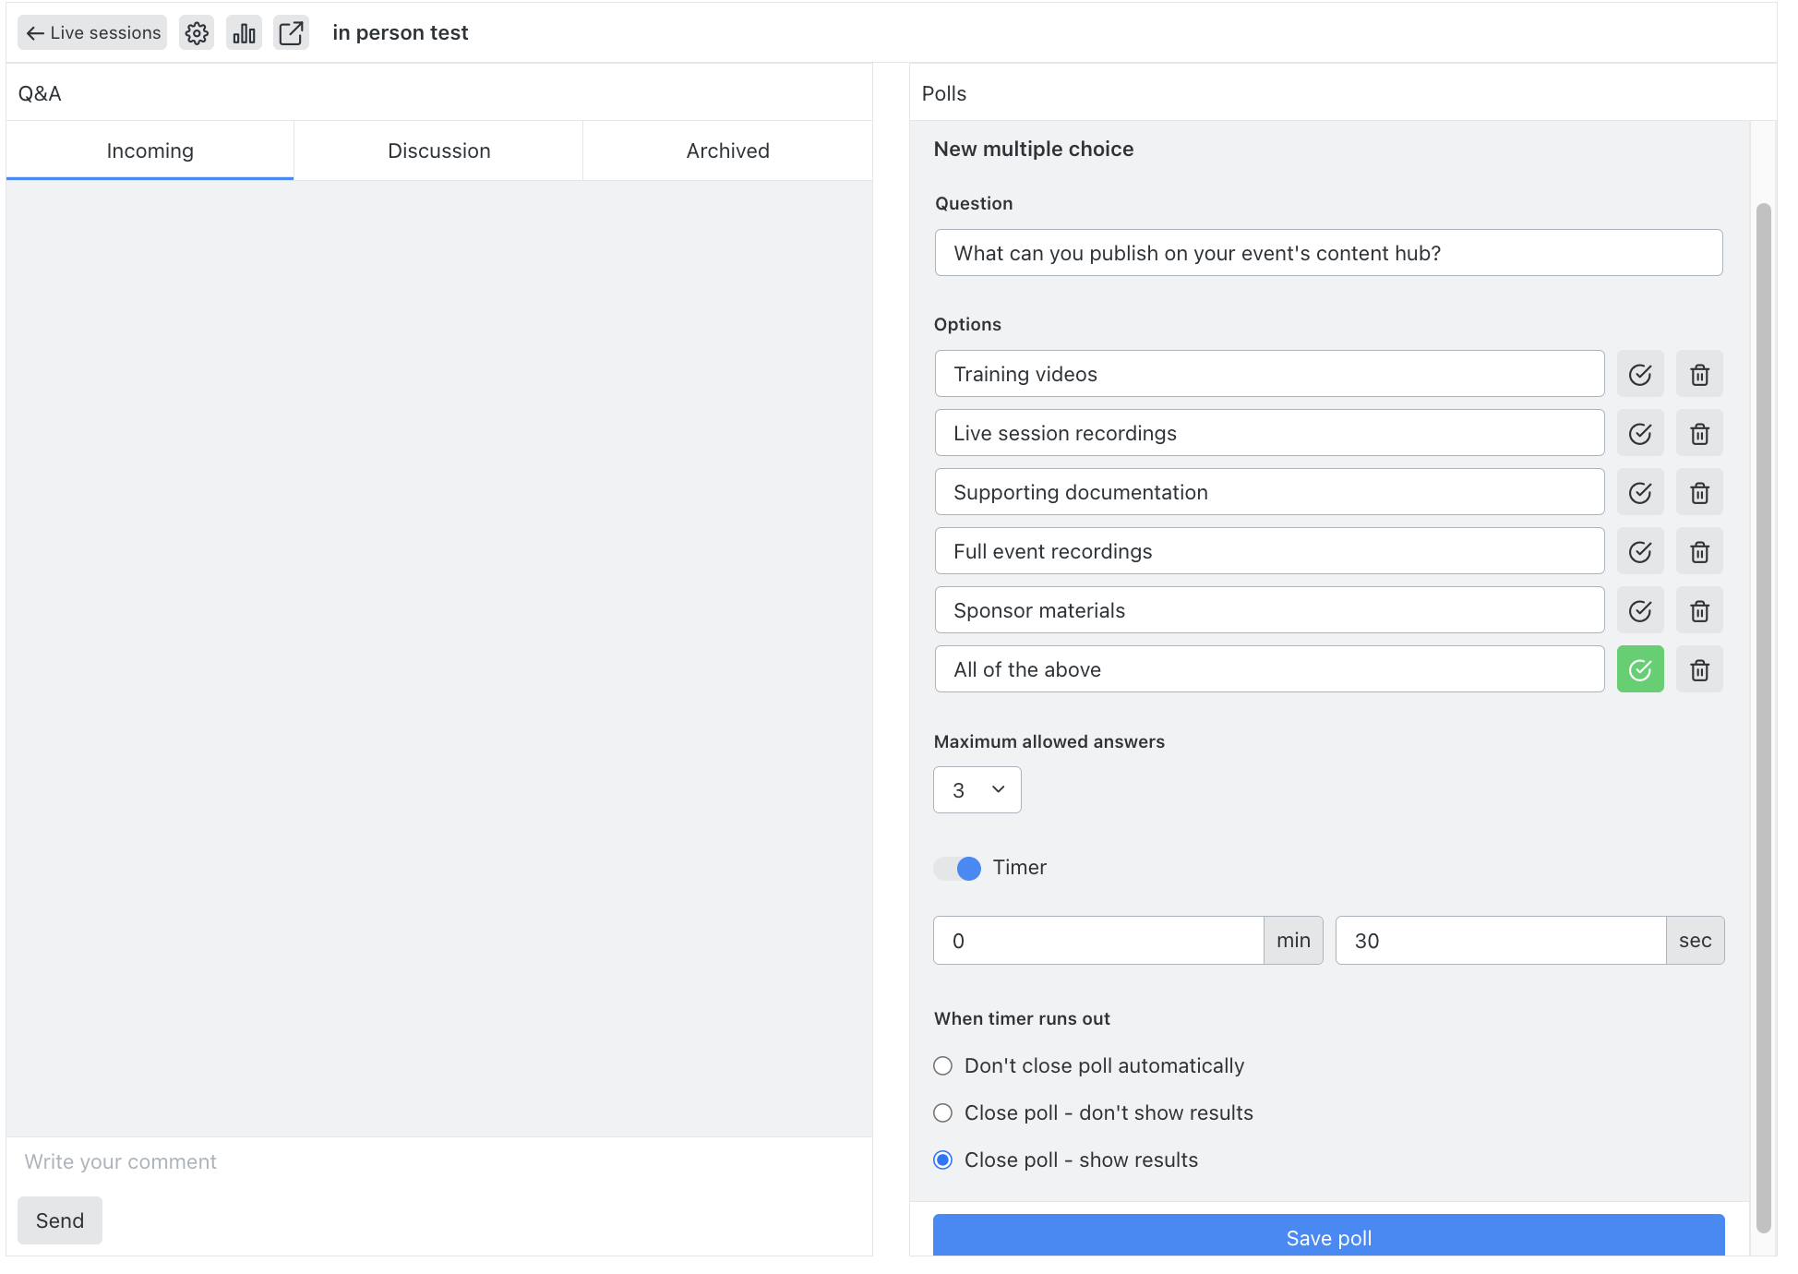Switch to the Discussion tab
The width and height of the screenshot is (1798, 1274).
[x=438, y=150]
